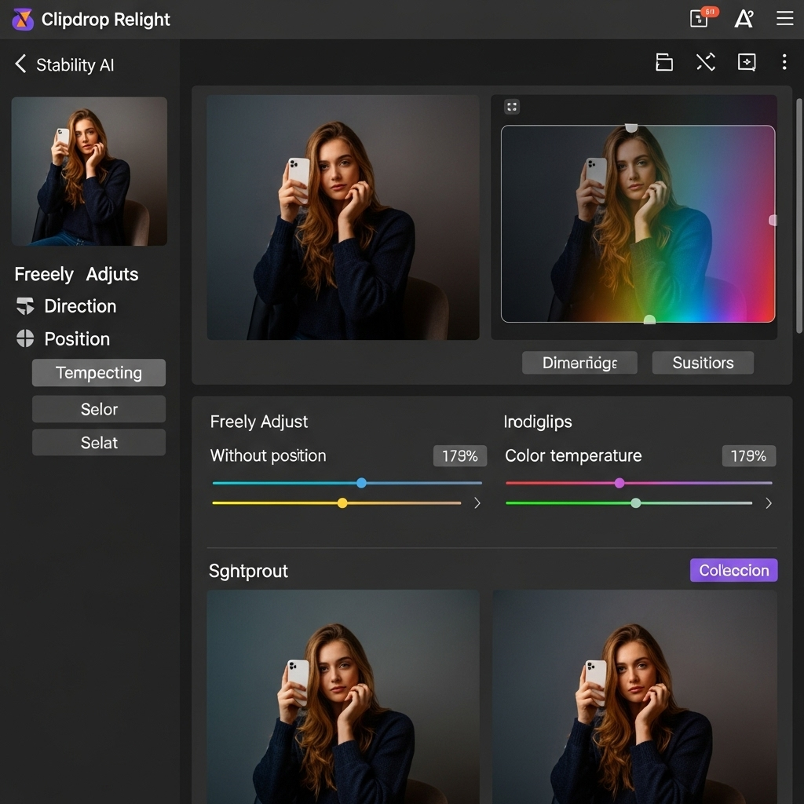Click the Position crosshair icon

tap(25, 338)
